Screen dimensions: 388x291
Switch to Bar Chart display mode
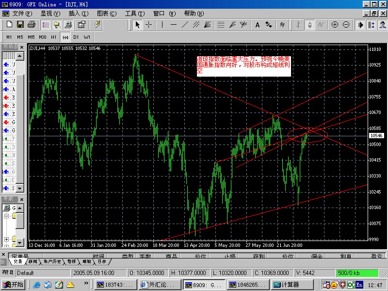pyautogui.click(x=298, y=25)
